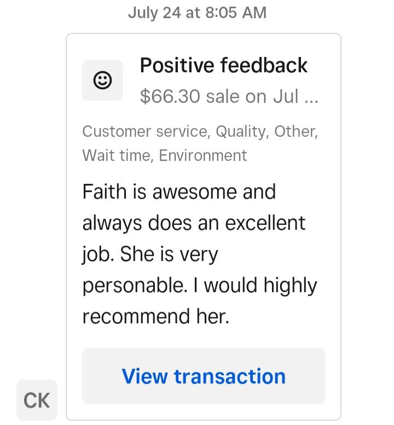Select the Customer service category tag

[x=146, y=131]
